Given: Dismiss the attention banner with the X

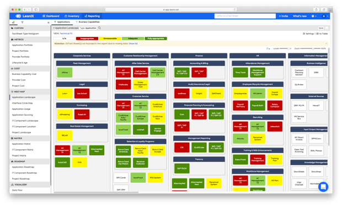Looking at the screenshot, I should 326,44.
